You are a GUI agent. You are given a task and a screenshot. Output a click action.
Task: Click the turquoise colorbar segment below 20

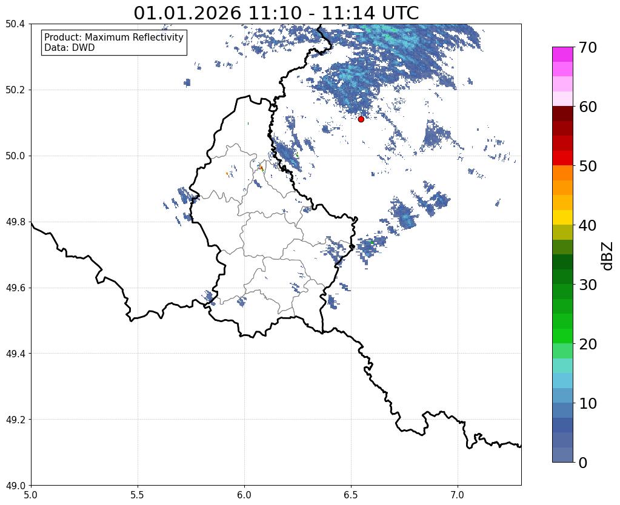click(562, 366)
